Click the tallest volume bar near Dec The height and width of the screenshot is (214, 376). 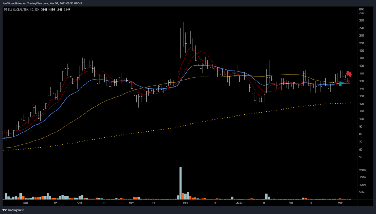(x=181, y=183)
